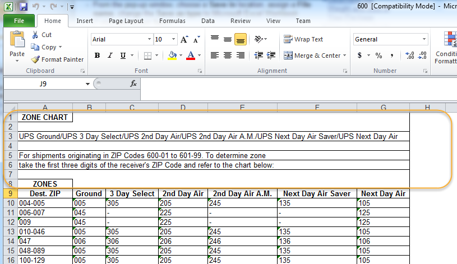Click the green File button
457x264 pixels.
19,21
